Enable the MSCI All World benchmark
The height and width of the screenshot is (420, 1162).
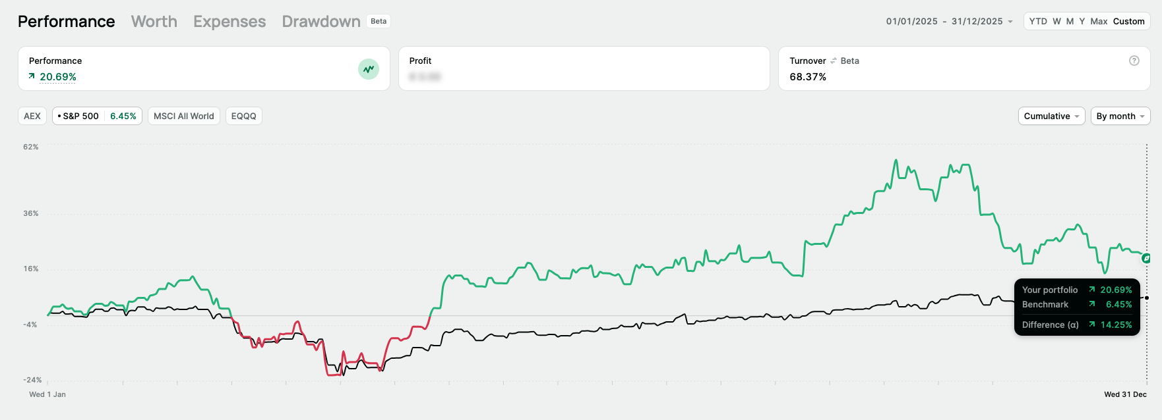[x=183, y=116]
